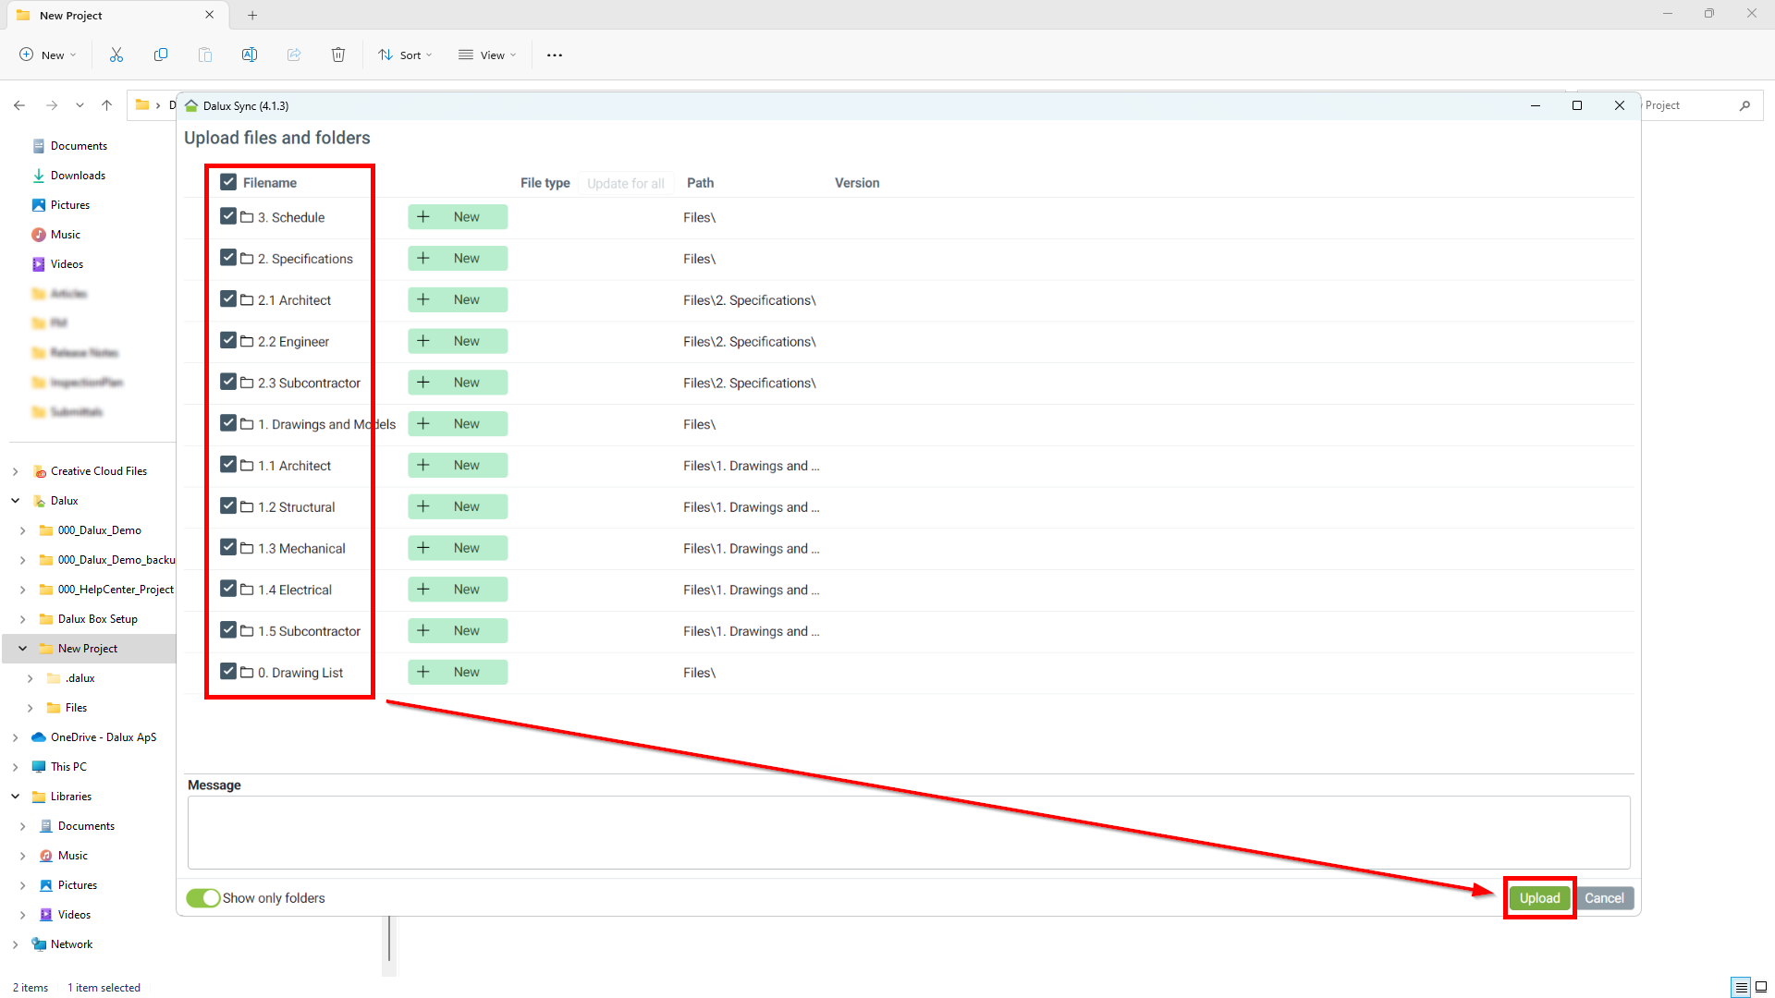Toggle the Filename select-all checkbox
The image size is (1775, 998).
[228, 182]
